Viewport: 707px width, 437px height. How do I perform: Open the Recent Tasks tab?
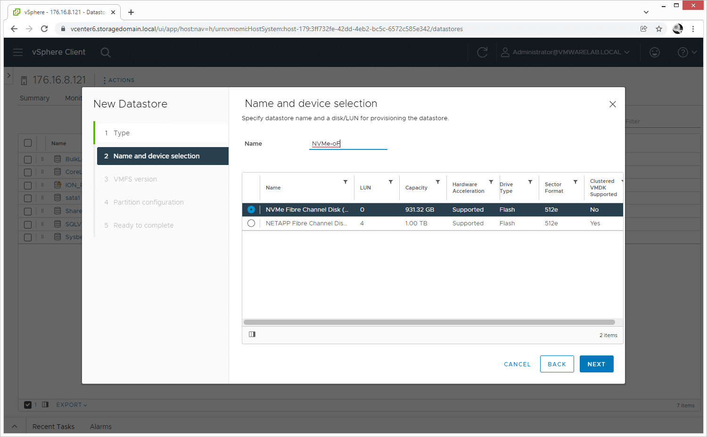click(x=53, y=427)
